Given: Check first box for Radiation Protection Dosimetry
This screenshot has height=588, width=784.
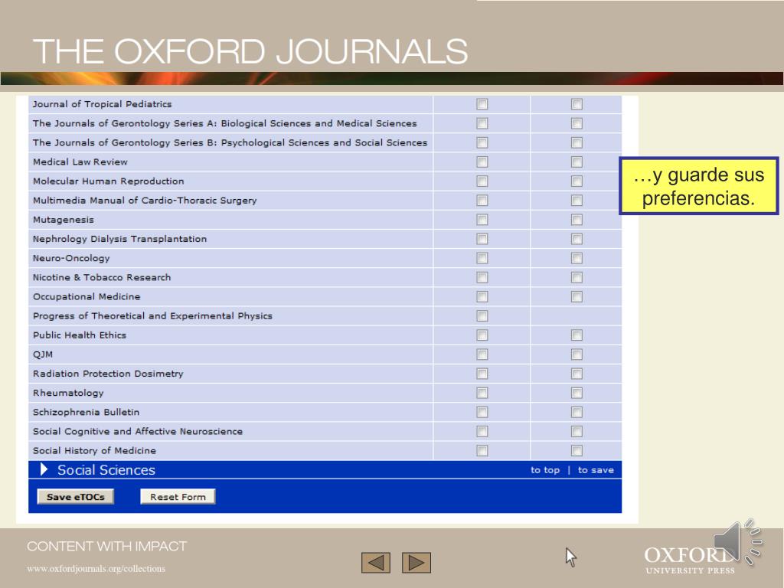Looking at the screenshot, I should click(482, 374).
